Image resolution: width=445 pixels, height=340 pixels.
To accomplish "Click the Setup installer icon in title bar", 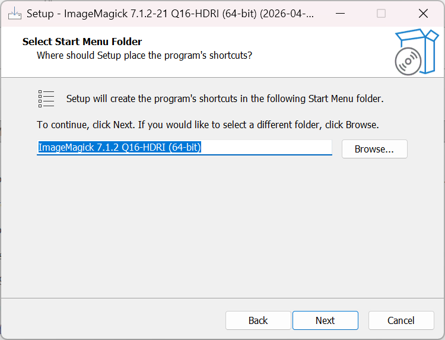I will tap(14, 13).
